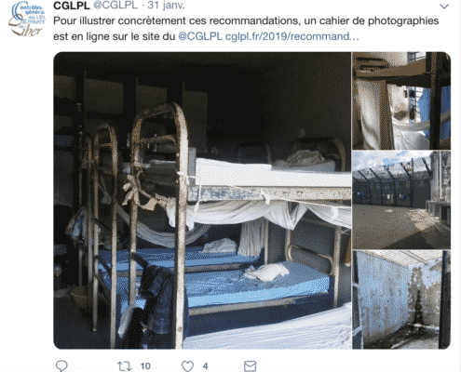This screenshot has height=372, width=461.
Task: Reply to the CGLPL tweet
Action: click(x=61, y=365)
